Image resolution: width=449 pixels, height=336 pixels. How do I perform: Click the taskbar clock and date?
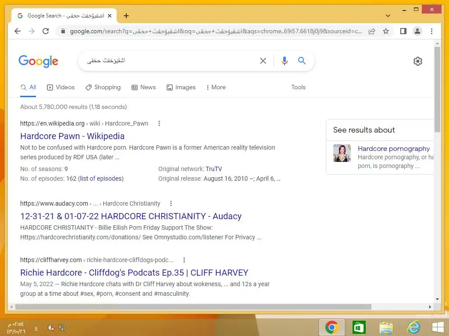point(16,328)
